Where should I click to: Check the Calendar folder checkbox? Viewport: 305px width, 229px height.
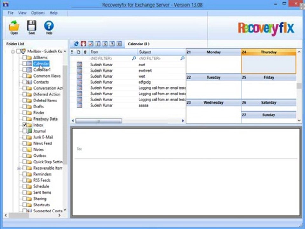tap(24, 64)
